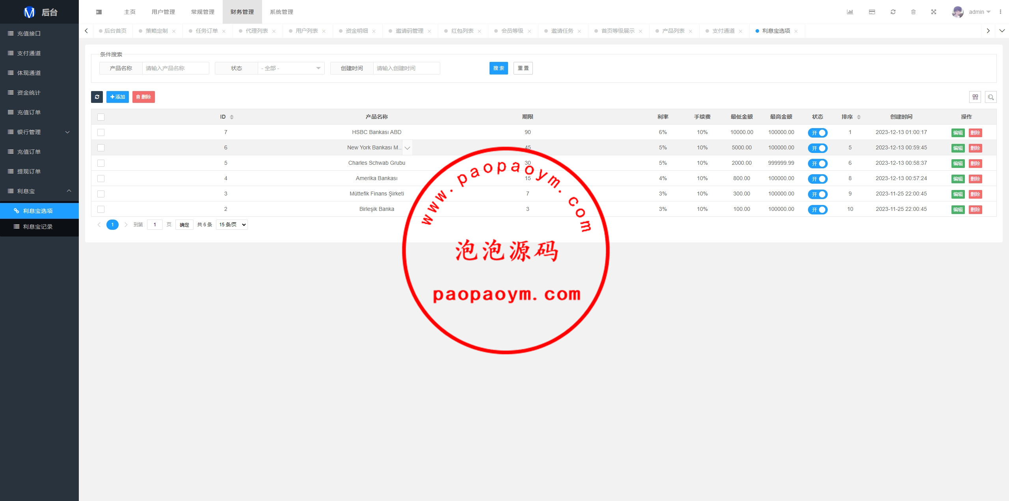
Task: Open the 会员等级 tab
Action: point(512,31)
